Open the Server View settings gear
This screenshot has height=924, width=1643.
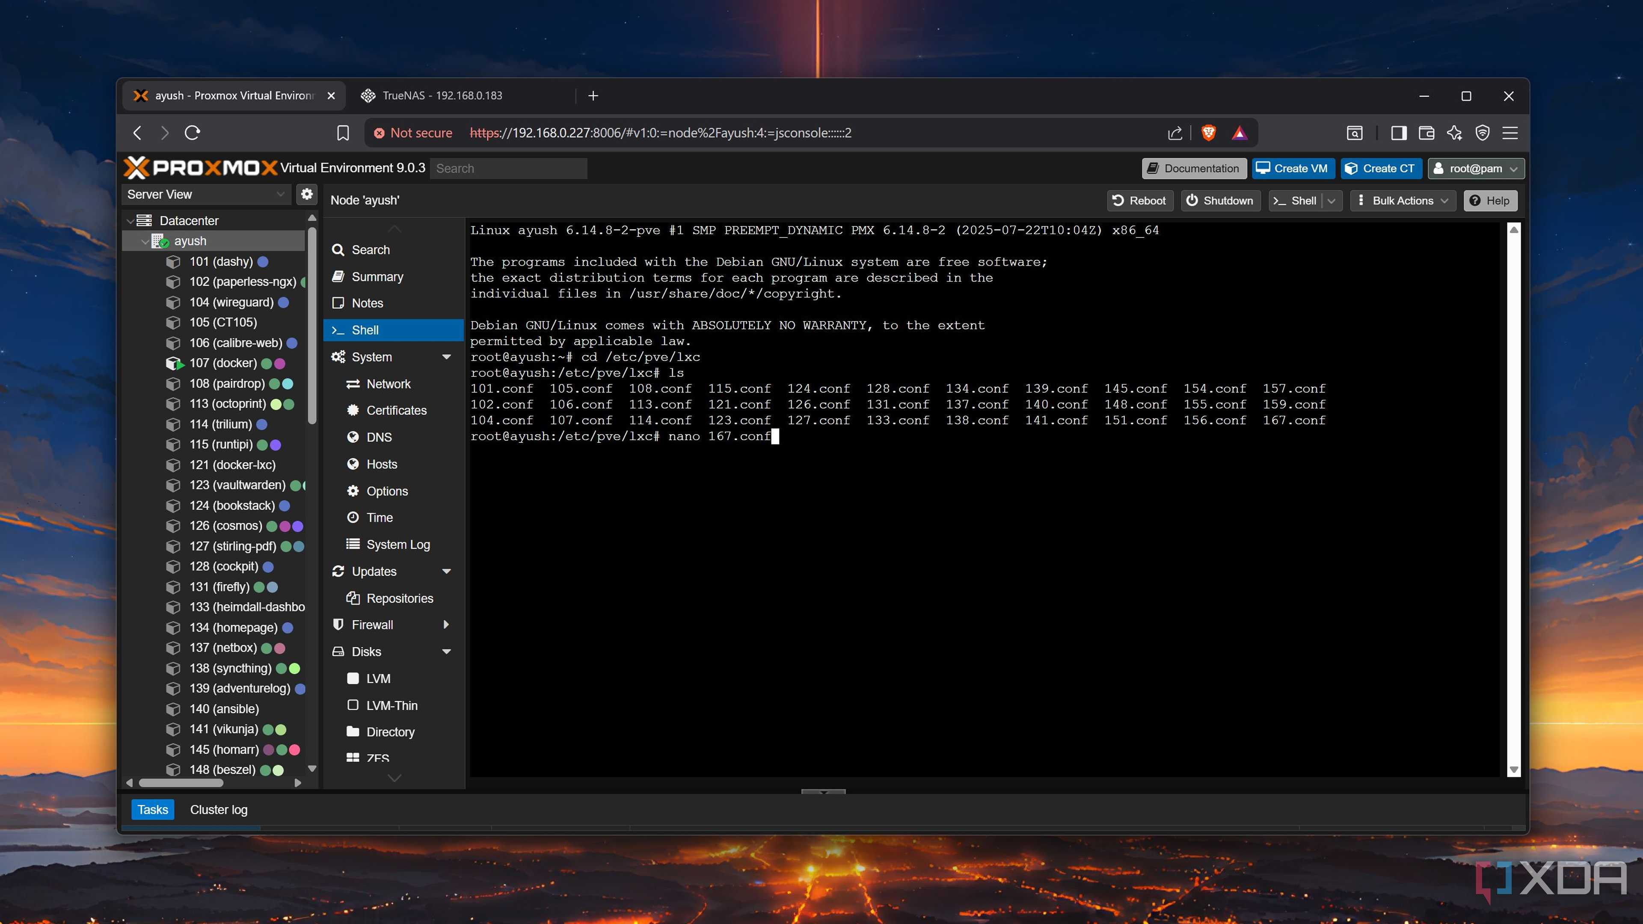[307, 194]
